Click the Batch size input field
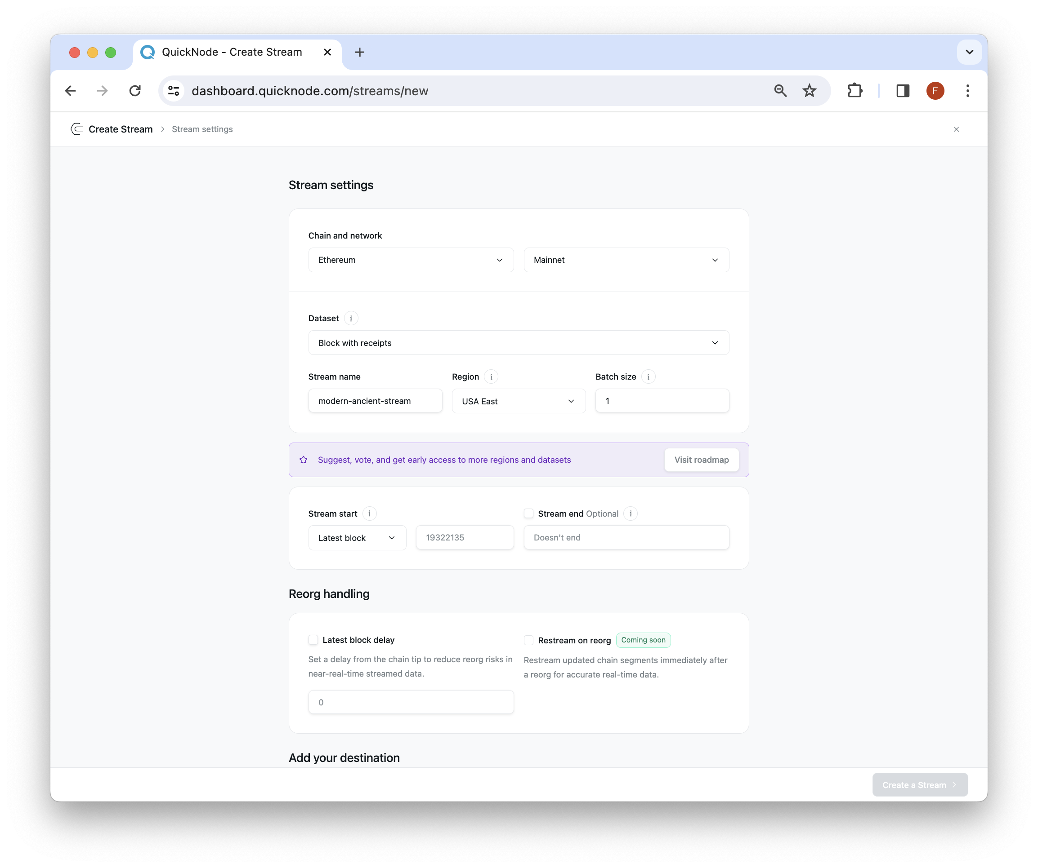The height and width of the screenshot is (868, 1038). [662, 401]
